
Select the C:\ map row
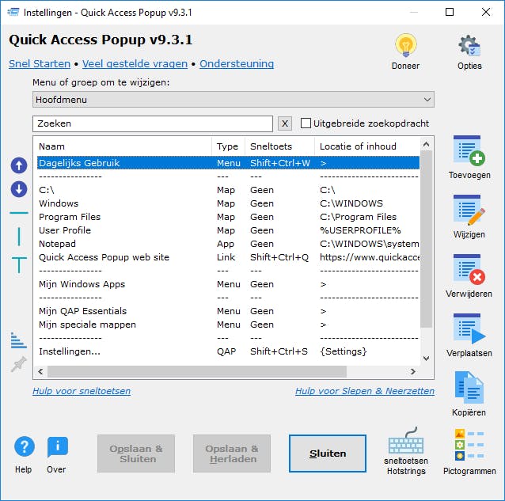pos(228,190)
